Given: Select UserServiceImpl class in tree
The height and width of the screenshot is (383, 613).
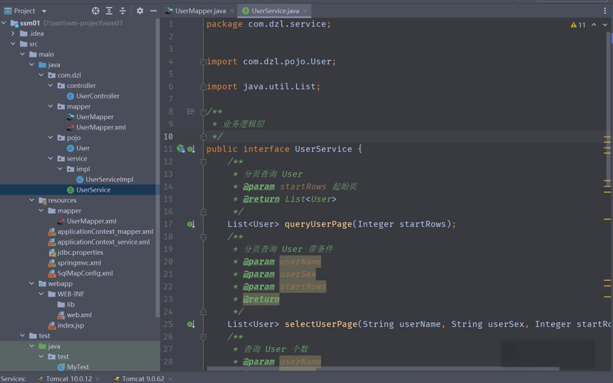Looking at the screenshot, I should [110, 179].
